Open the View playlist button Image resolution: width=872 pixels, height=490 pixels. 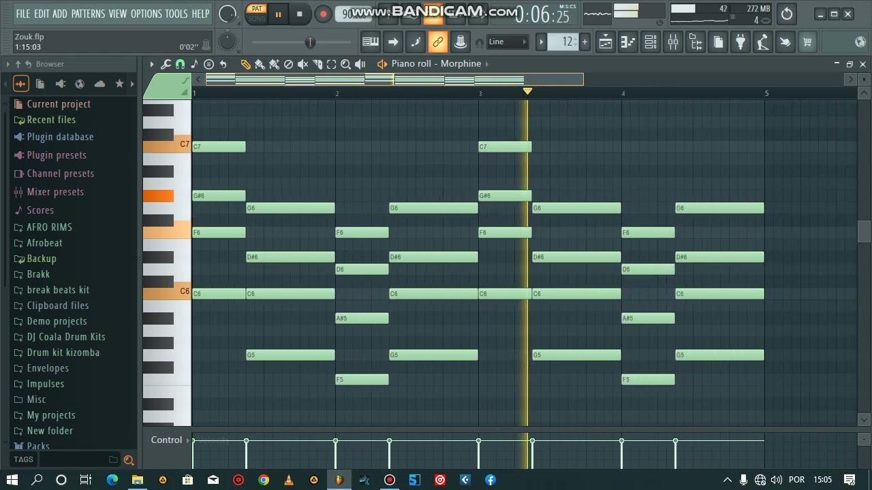[605, 42]
